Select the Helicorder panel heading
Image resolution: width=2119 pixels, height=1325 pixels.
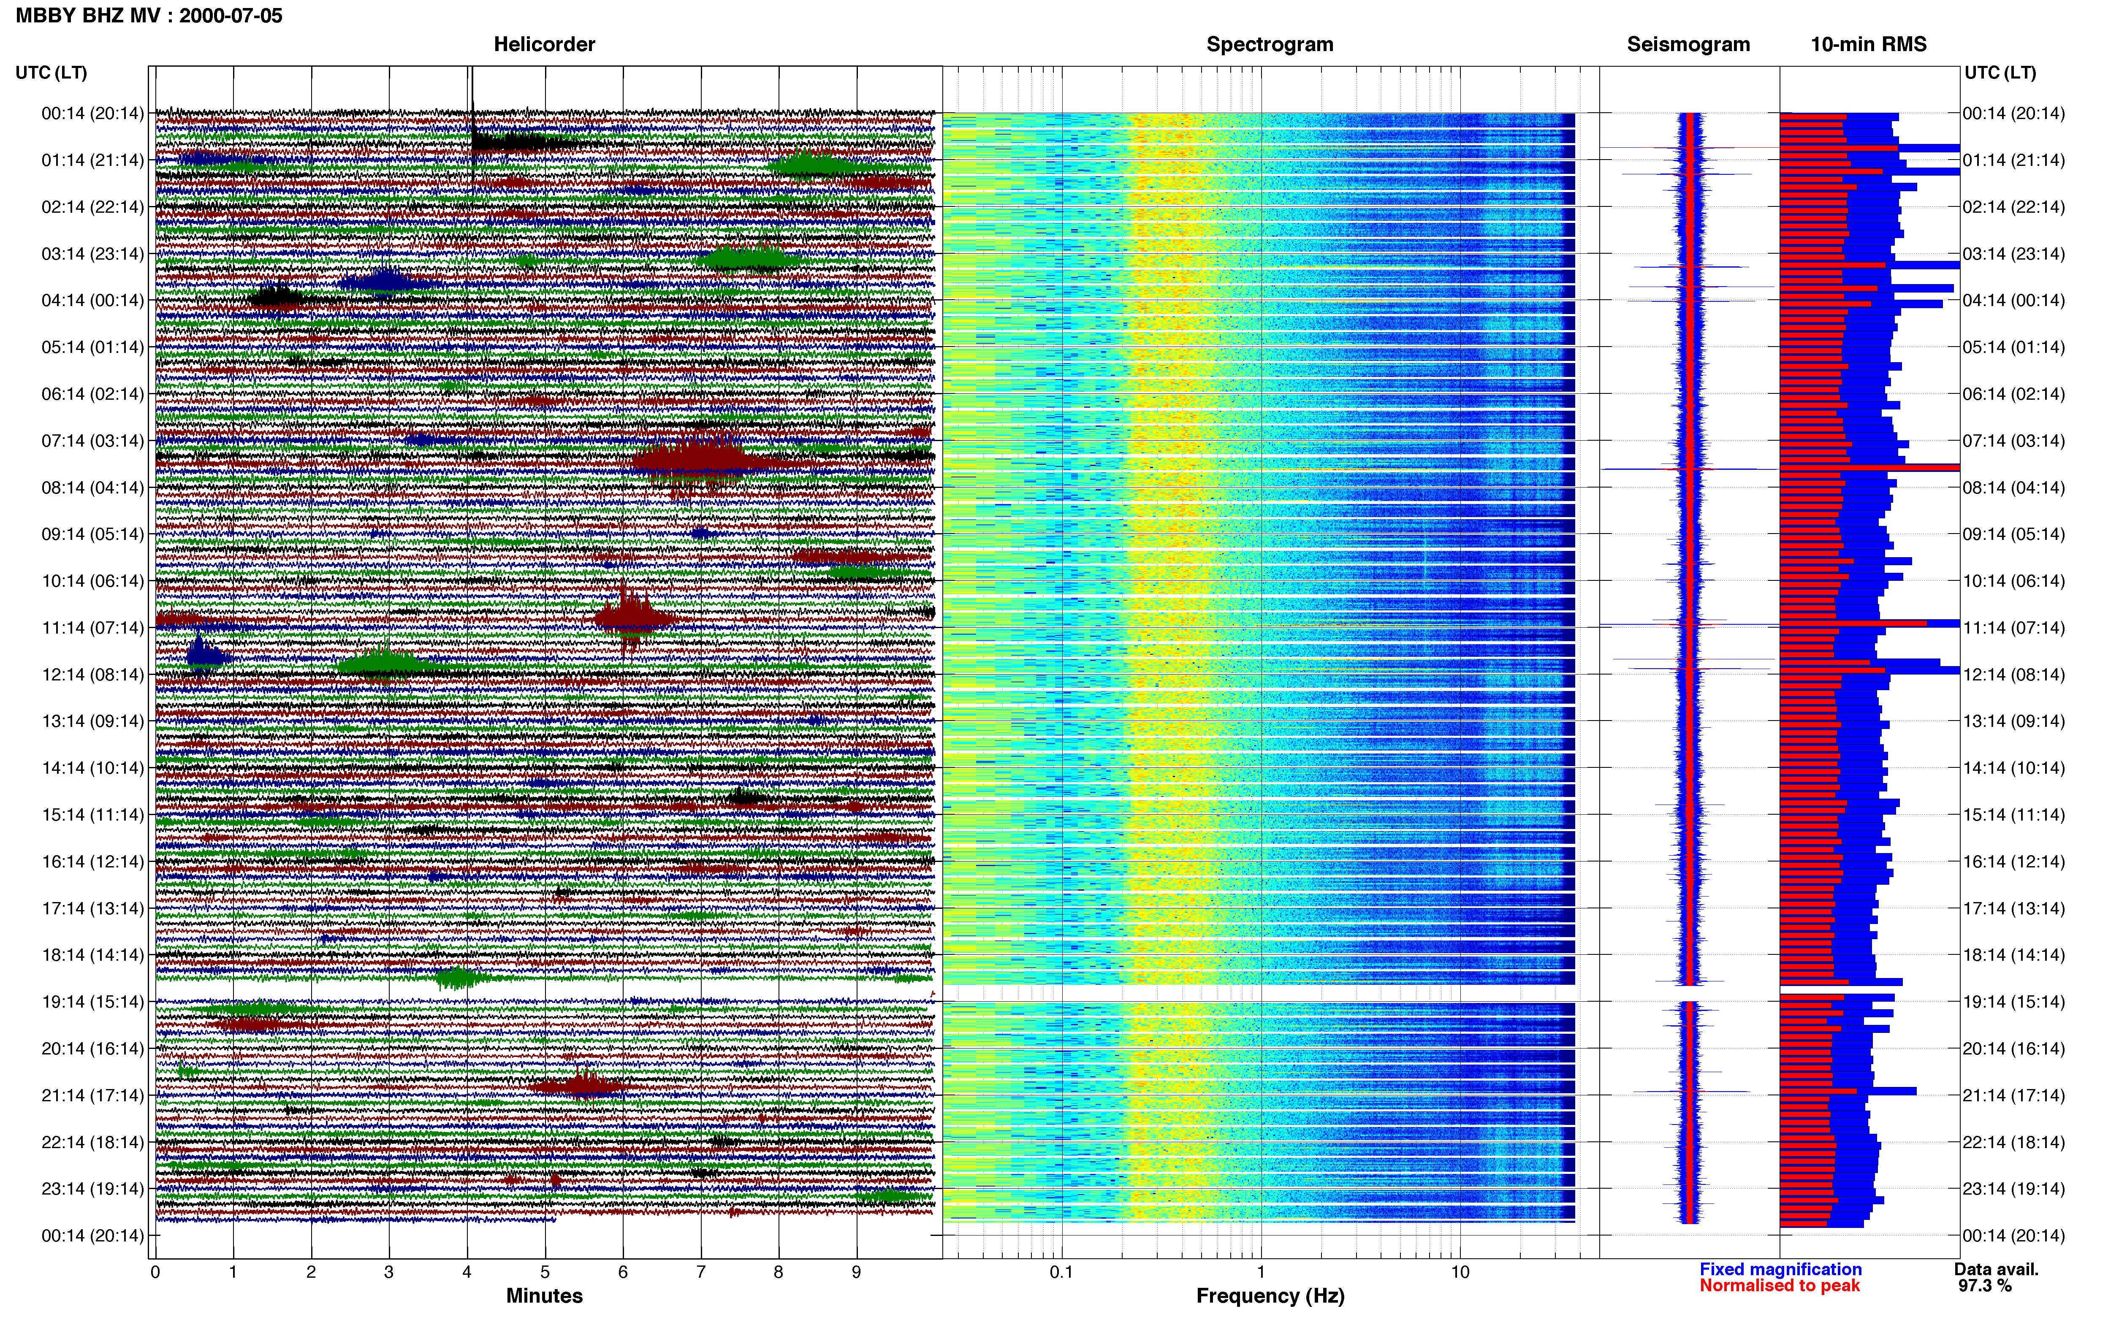[x=544, y=44]
